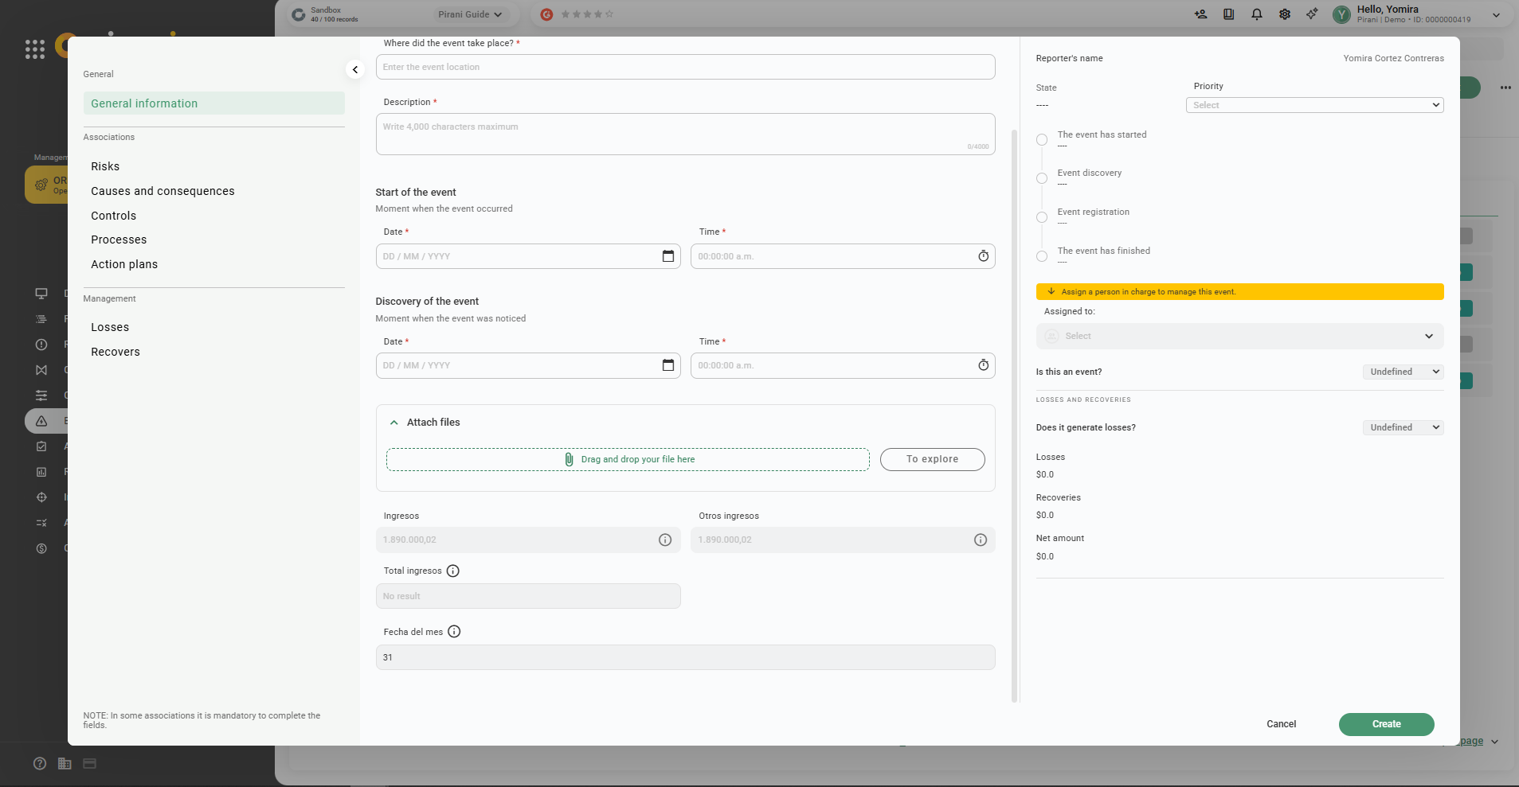Click info icon next to Fecha del mes

pos(454,632)
